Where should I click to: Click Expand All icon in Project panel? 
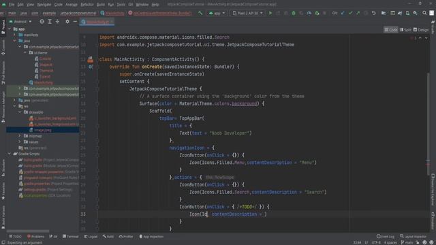(50, 21)
